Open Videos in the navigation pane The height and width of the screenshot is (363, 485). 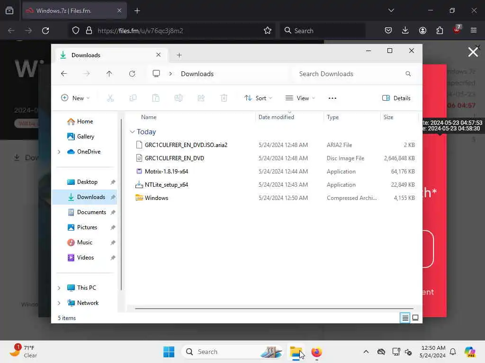click(x=84, y=258)
